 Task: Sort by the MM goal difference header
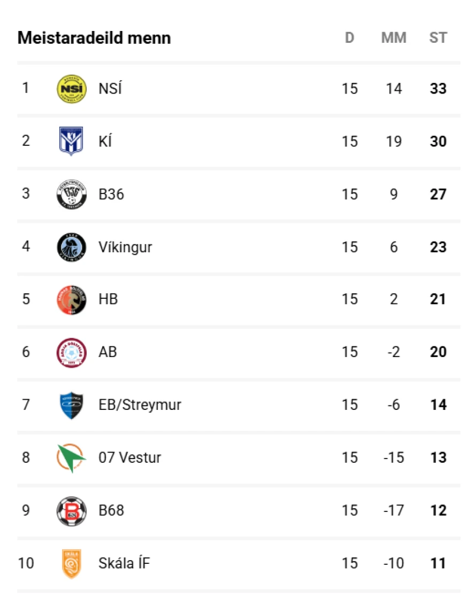pyautogui.click(x=394, y=38)
